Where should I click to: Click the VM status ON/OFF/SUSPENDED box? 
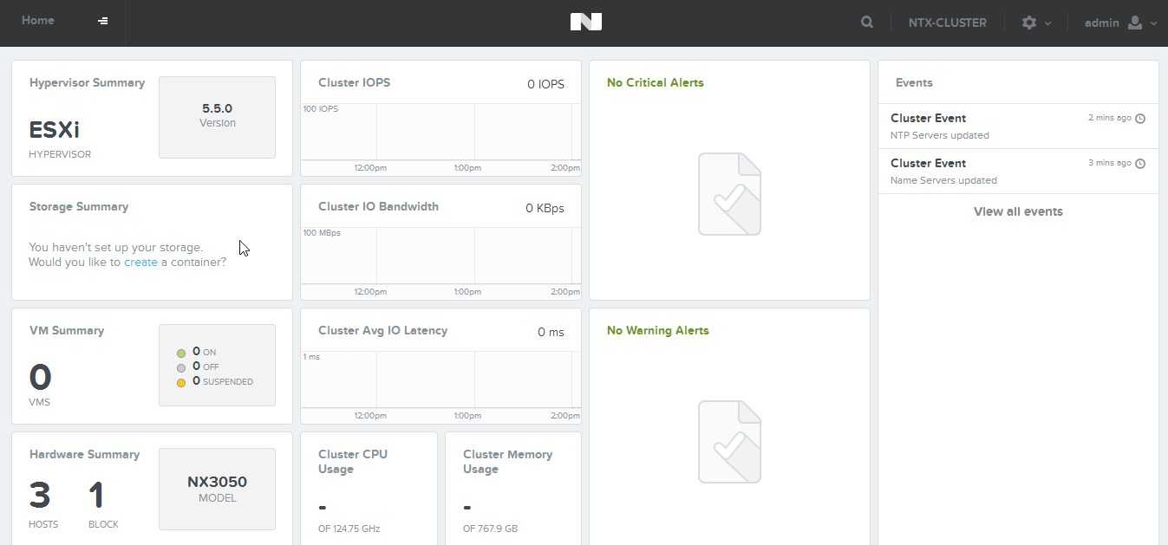(x=217, y=366)
